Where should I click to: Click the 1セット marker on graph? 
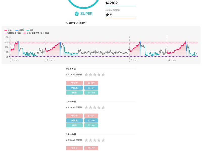tap(15, 60)
